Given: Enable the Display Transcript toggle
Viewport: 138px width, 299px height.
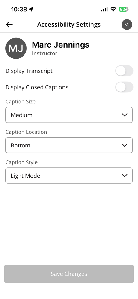Looking at the screenshot, I should tap(124, 71).
